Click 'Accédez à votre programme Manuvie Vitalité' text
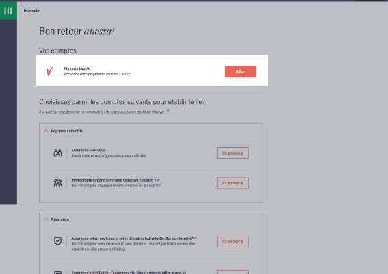The width and height of the screenshot is (388, 274). [97, 74]
